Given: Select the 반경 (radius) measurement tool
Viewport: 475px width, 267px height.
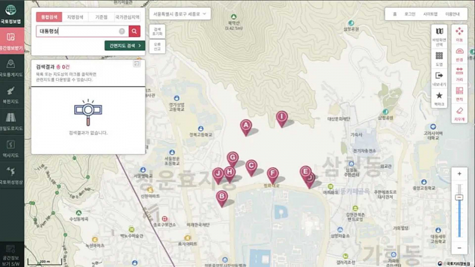Looking at the screenshot, I should click(459, 53).
